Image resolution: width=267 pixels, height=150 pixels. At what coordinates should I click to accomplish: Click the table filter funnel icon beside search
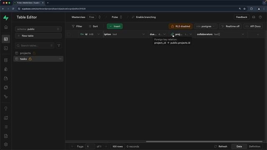59,45
